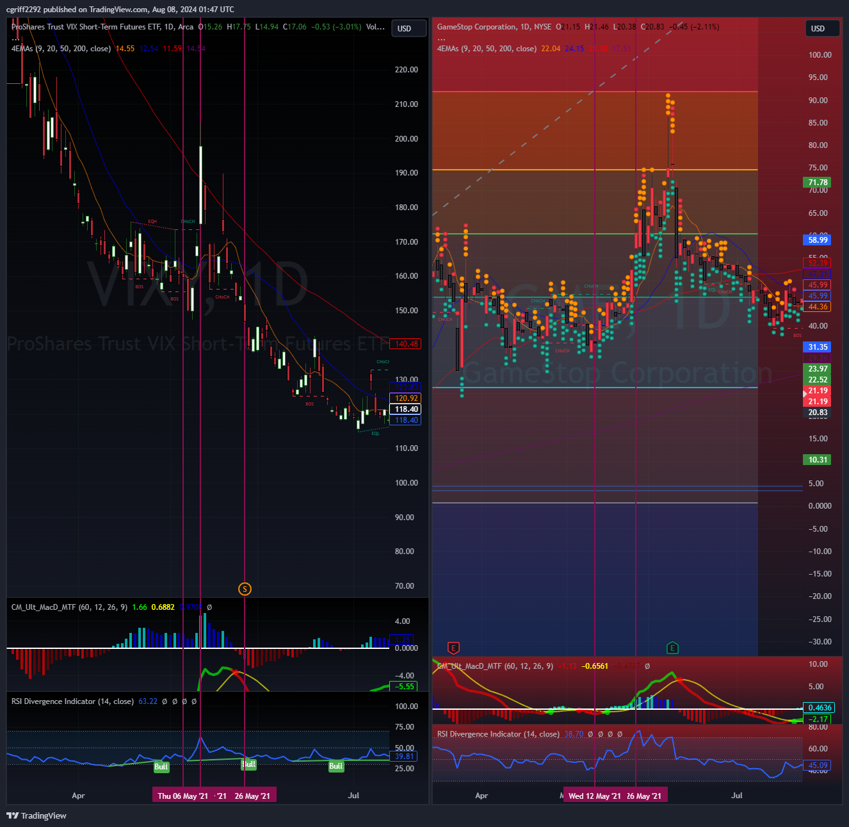Click the Wed 12 May '21 date label
The width and height of the screenshot is (849, 827).
point(594,796)
